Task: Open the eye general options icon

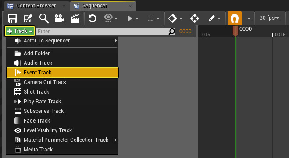Action: coord(108,18)
